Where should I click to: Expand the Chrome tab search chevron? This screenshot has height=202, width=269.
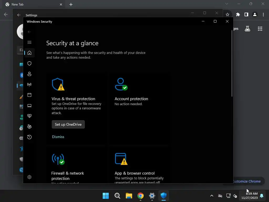click(x=227, y=4)
